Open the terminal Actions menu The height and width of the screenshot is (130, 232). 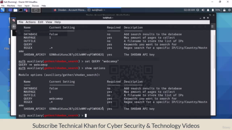pyautogui.click(x=30, y=22)
